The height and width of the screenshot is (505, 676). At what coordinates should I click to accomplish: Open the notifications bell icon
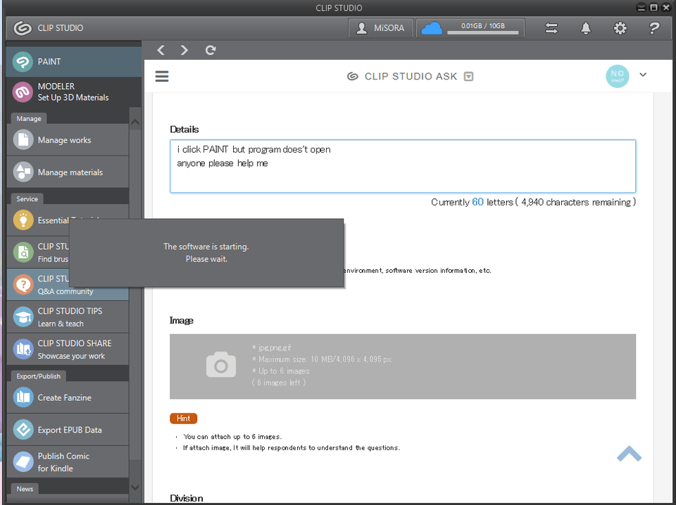pos(585,28)
